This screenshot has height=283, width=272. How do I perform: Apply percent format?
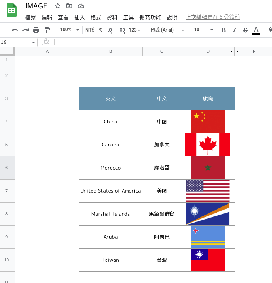click(x=101, y=30)
